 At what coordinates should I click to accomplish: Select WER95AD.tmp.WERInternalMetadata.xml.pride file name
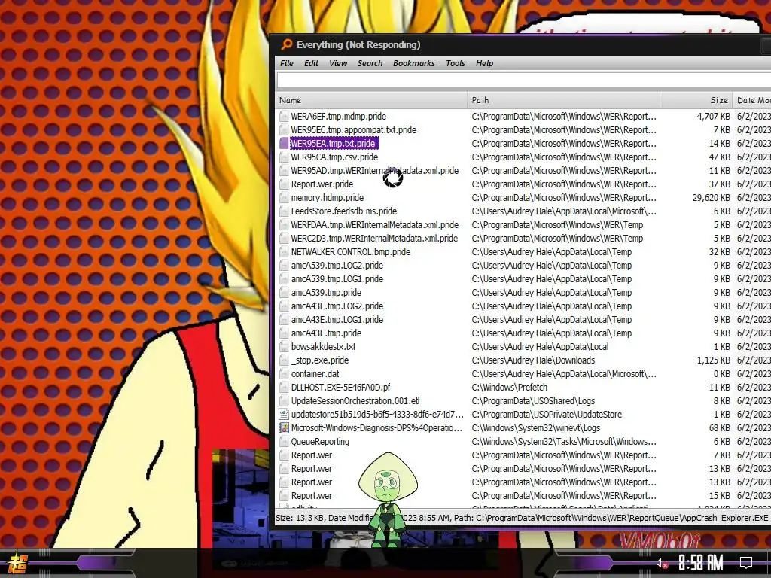[x=375, y=171]
